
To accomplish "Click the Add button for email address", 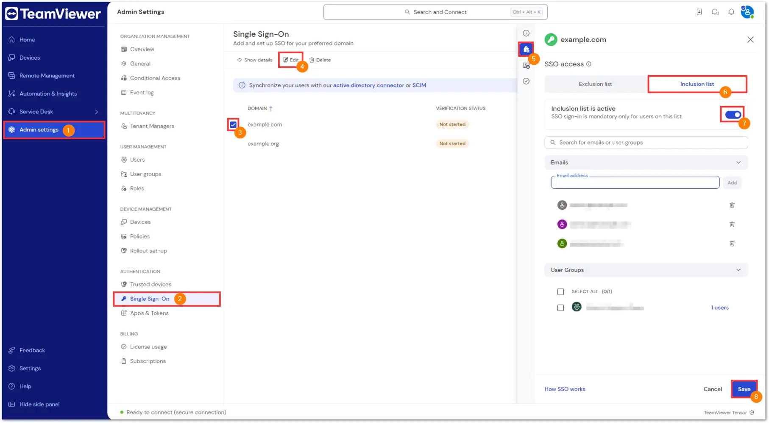I will point(732,183).
